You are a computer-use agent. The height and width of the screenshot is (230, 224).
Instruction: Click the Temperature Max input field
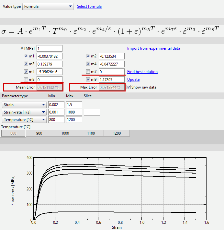click(x=74, y=120)
